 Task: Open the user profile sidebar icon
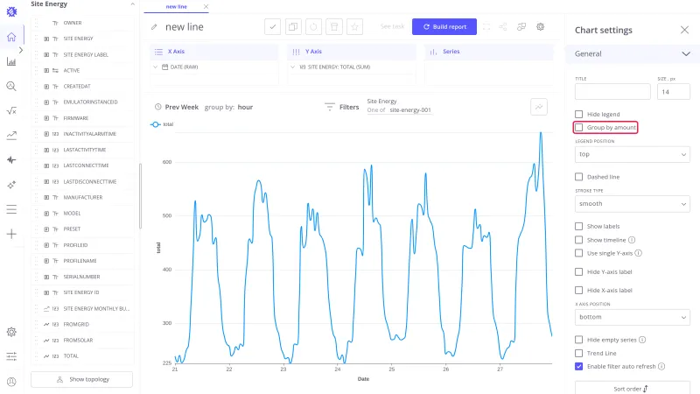pos(11,382)
